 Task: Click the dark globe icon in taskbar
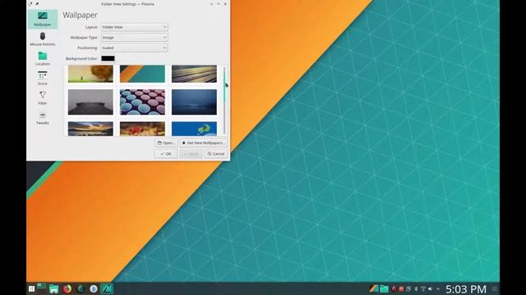tap(81, 288)
